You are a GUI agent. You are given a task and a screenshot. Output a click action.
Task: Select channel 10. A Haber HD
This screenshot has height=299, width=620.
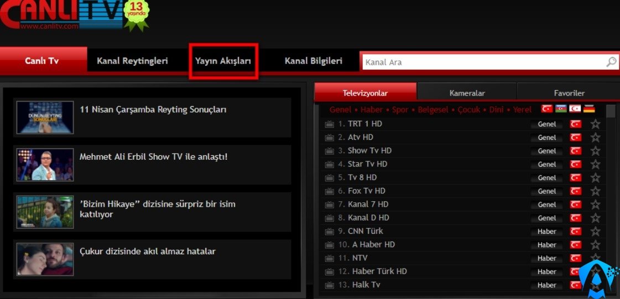pos(366,244)
